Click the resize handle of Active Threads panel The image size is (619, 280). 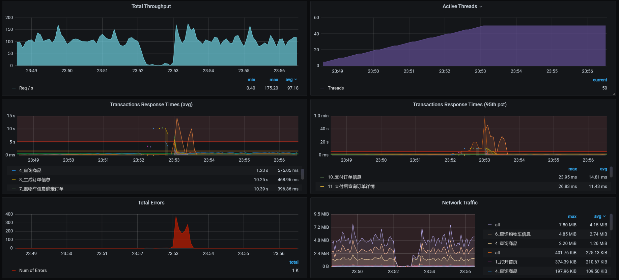(614, 94)
